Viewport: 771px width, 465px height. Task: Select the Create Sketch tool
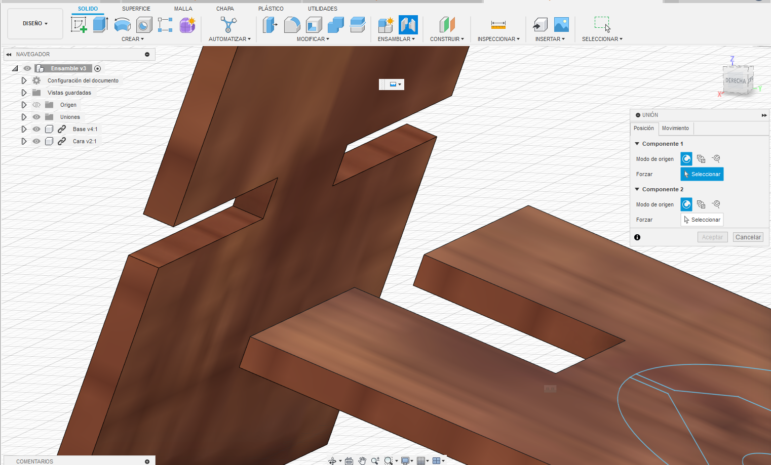click(x=79, y=24)
